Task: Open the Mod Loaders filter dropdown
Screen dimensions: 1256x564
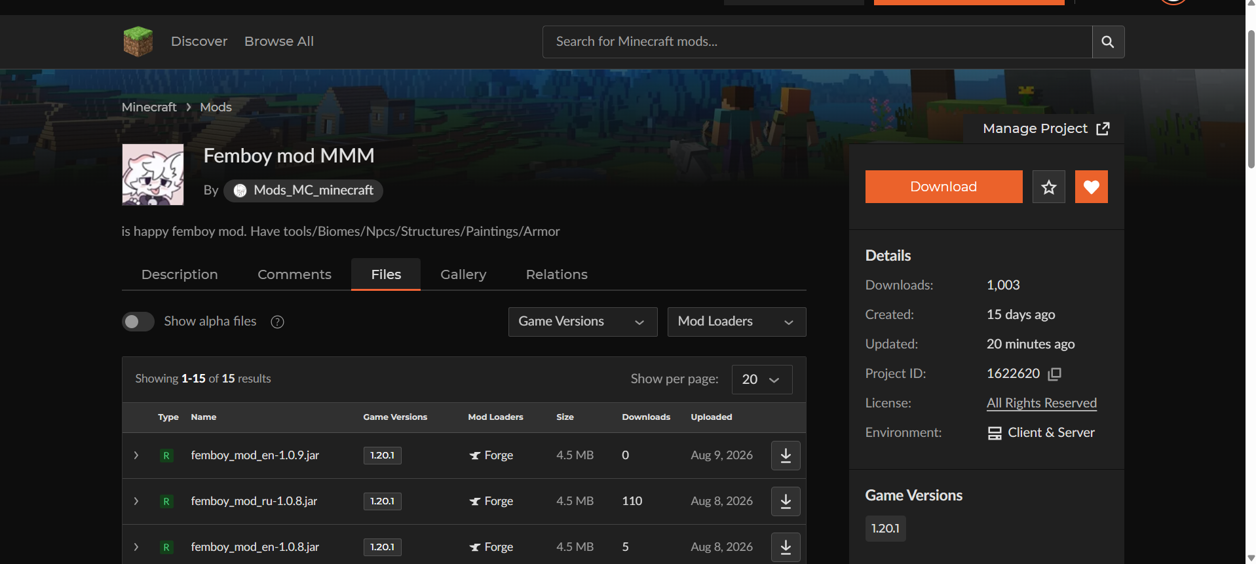Action: pyautogui.click(x=736, y=322)
